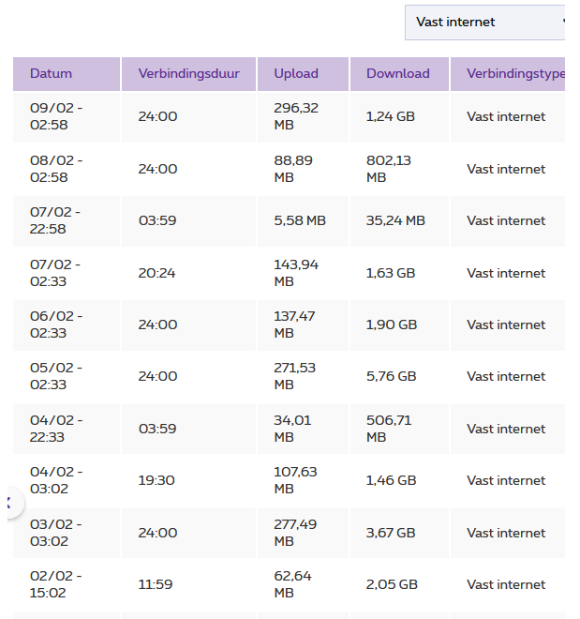
Task: Select the 3,67 GB download value
Action: [x=391, y=533]
